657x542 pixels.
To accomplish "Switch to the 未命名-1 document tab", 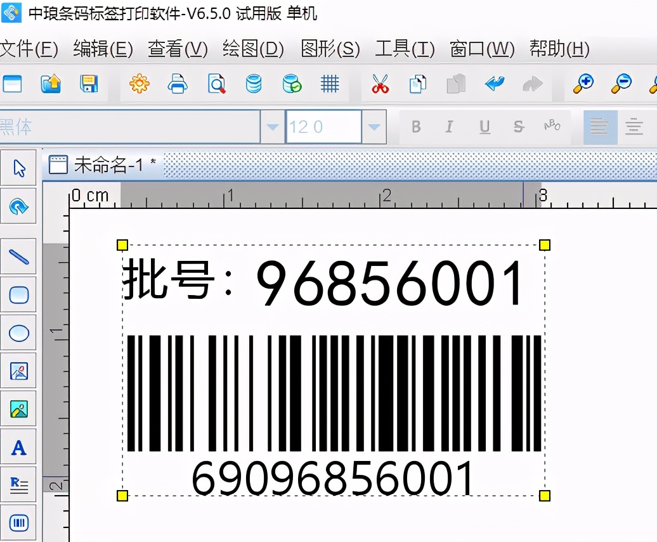I will 103,165.
